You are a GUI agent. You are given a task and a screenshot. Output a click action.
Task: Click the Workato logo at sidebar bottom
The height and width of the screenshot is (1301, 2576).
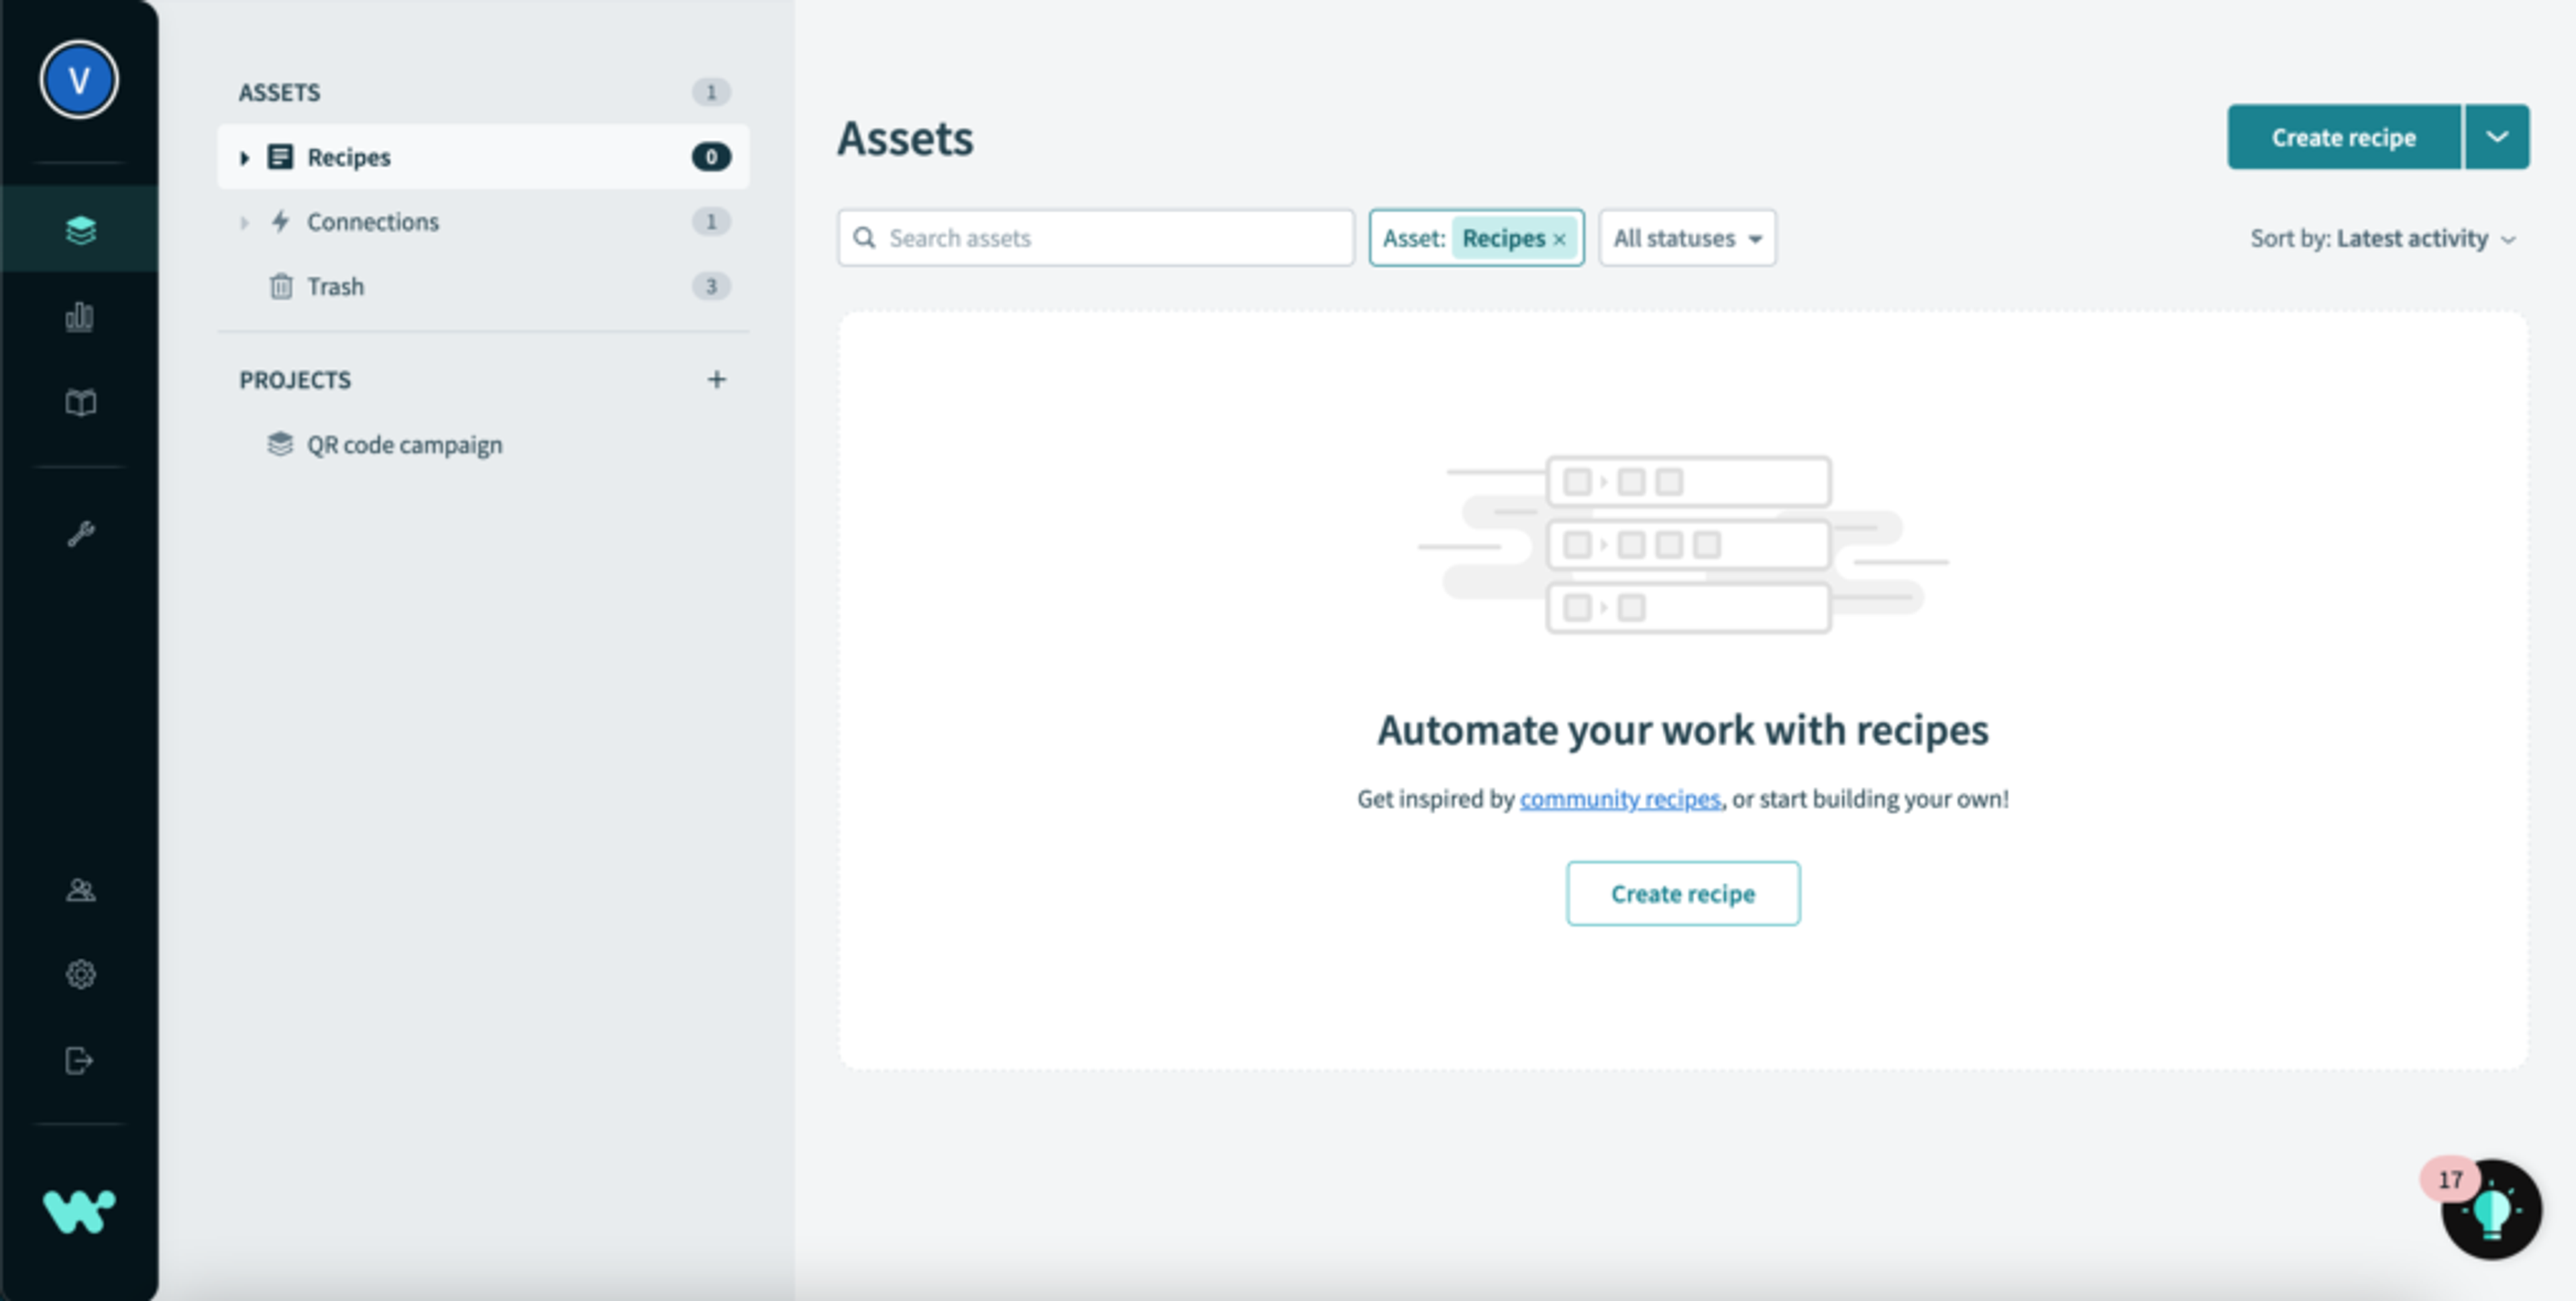tap(79, 1212)
